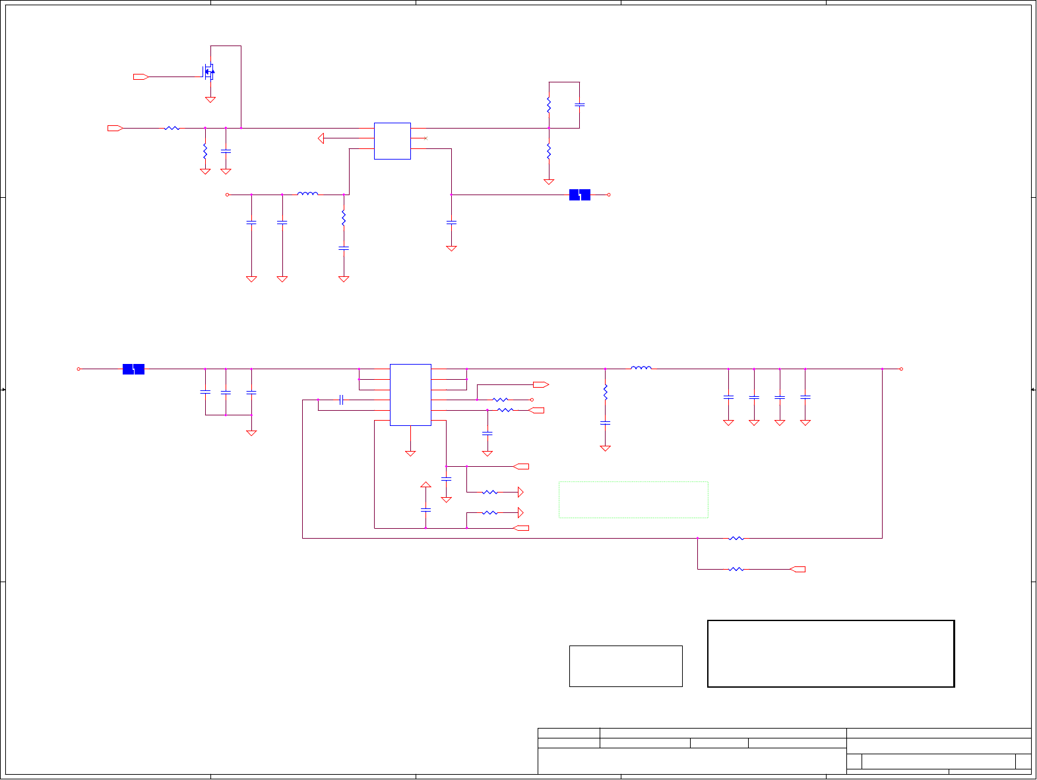Select the green dashed outline box
Viewport: 1037px width, 780px height.
point(633,500)
